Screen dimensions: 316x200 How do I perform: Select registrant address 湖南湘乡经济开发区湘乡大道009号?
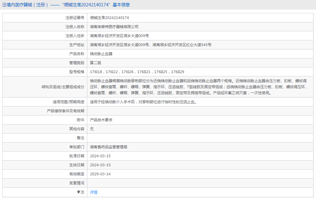tap(119, 36)
